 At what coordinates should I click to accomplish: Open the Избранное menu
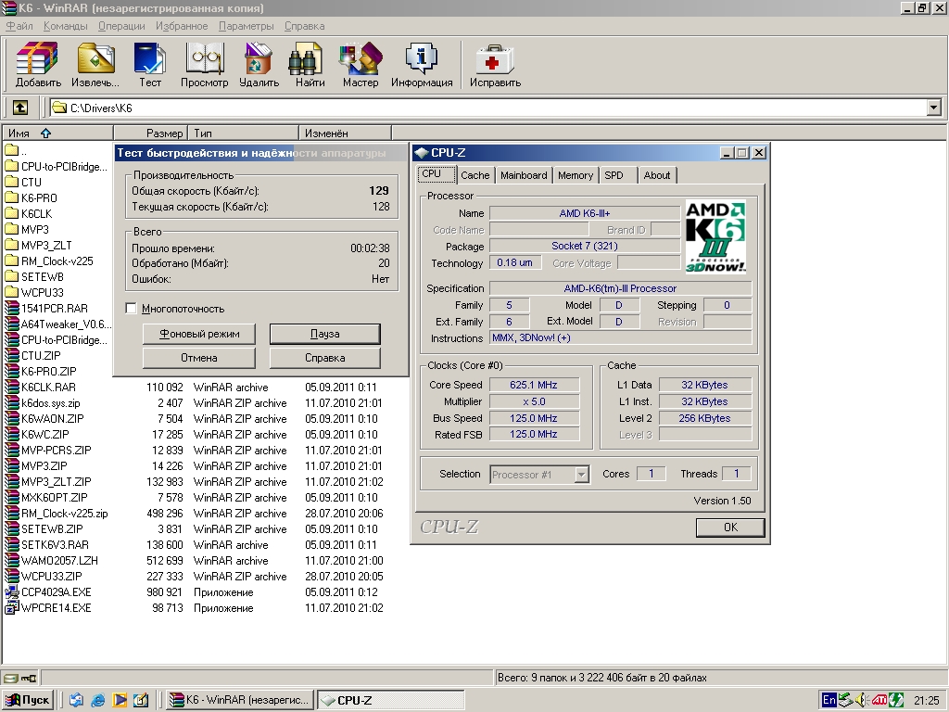tap(182, 26)
